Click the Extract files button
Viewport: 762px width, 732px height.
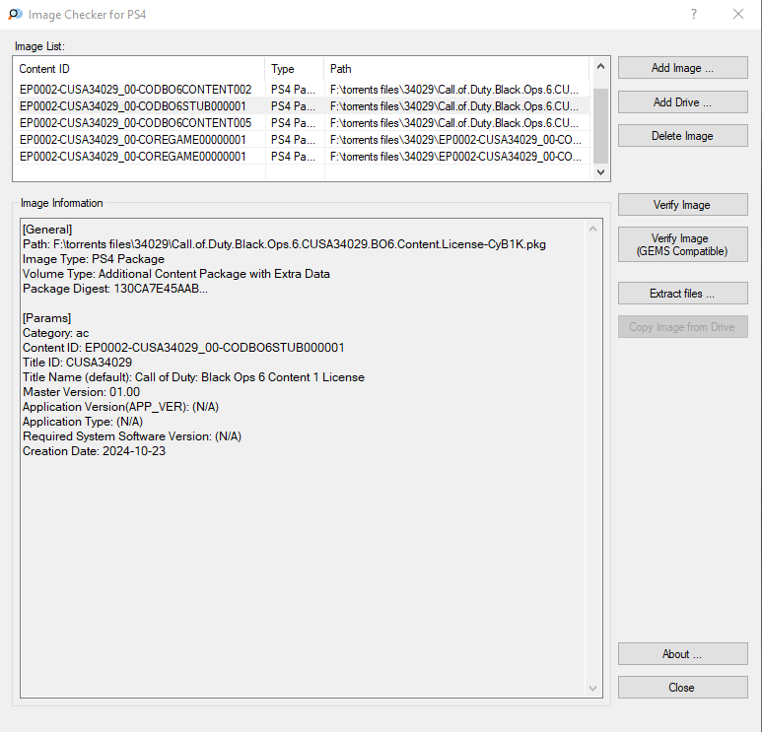coord(682,294)
